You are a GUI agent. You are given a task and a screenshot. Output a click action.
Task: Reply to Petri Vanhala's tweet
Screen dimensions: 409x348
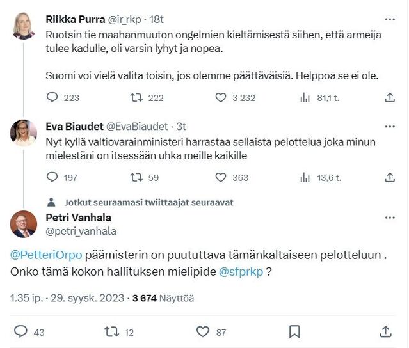20,331
